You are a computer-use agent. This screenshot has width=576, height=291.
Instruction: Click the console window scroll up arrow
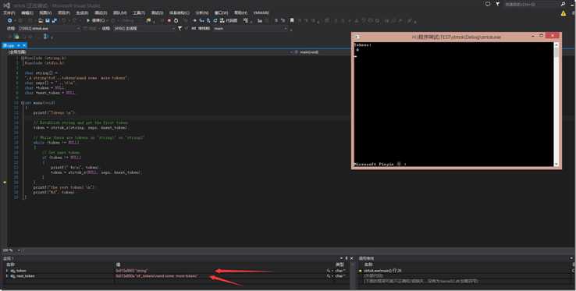point(556,44)
